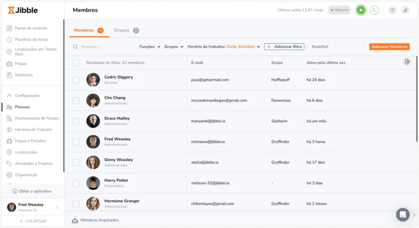
Task: Click the sidebar vertical scrollbar
Action: [64, 95]
